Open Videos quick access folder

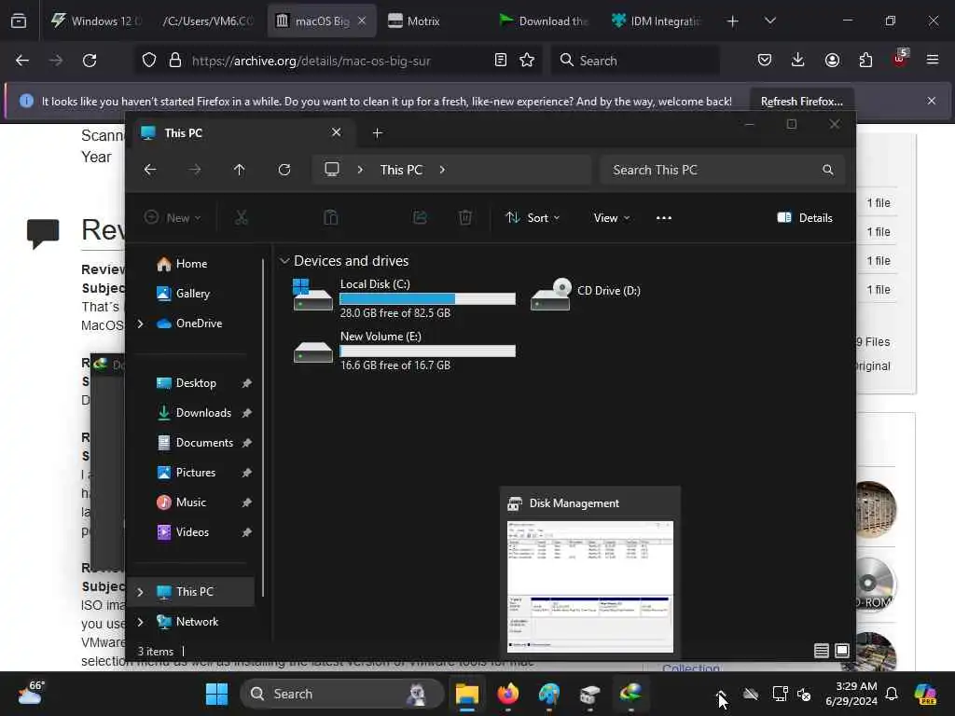192,532
